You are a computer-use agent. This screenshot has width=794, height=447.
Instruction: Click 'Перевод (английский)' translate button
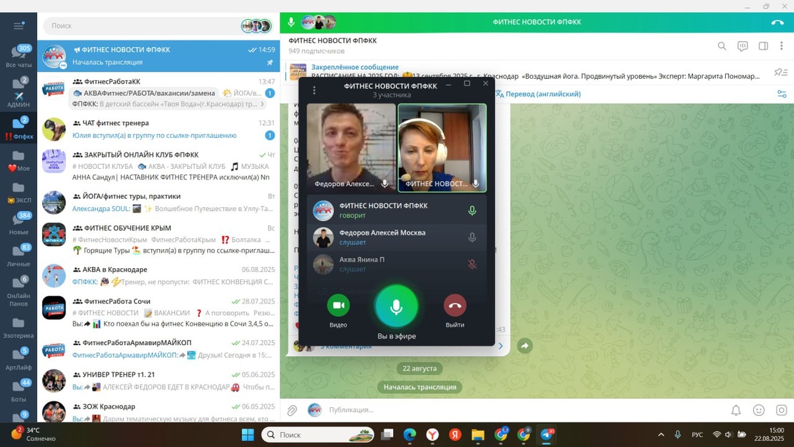tap(538, 94)
